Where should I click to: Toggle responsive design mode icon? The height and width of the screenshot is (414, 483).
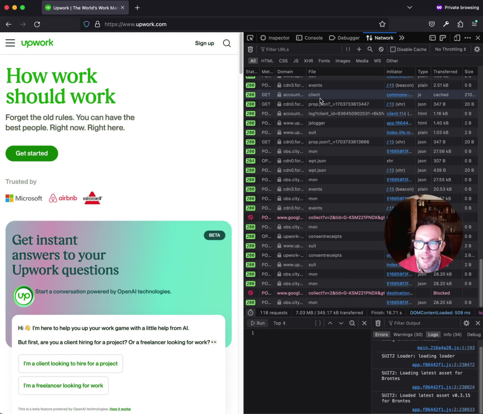[457, 38]
